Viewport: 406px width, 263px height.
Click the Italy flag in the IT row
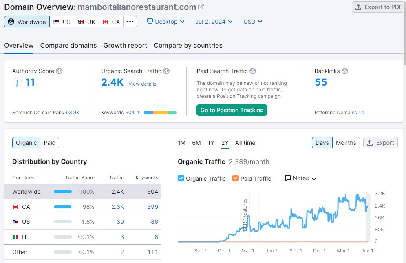click(x=15, y=237)
